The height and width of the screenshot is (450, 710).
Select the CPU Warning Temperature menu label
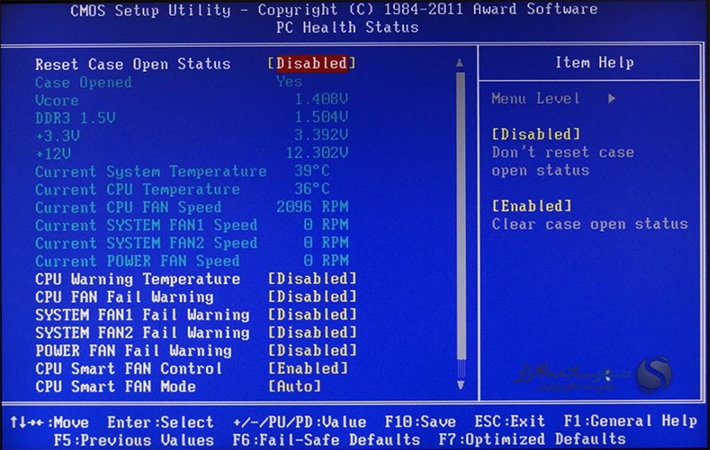click(138, 279)
